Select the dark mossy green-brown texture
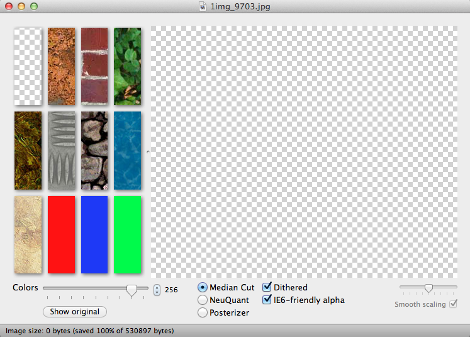 coord(28,151)
